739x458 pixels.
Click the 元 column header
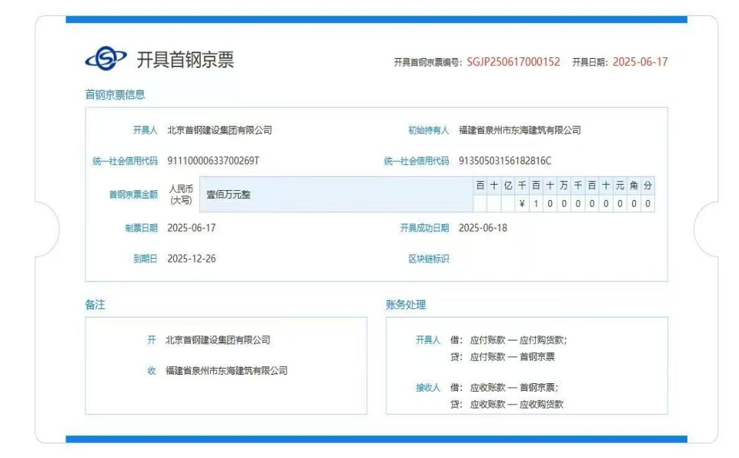coord(620,185)
